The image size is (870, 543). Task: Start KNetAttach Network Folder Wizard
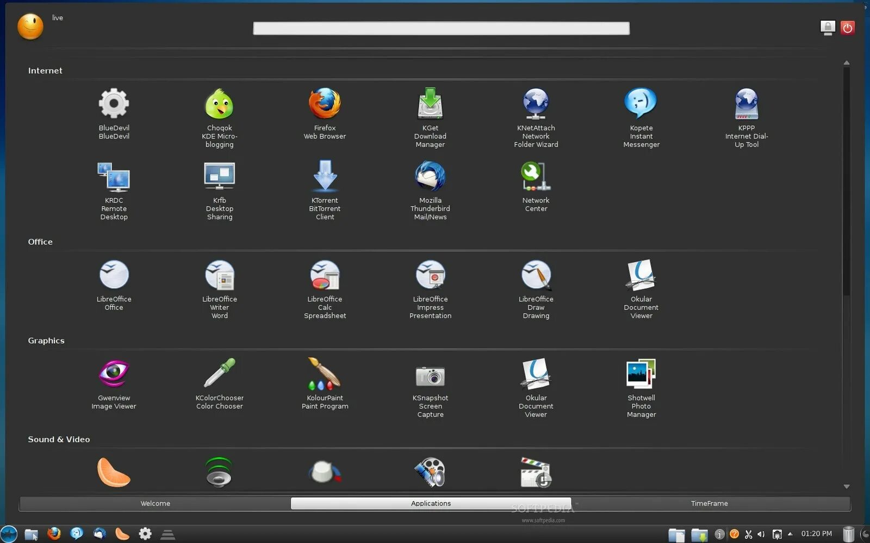(536, 118)
